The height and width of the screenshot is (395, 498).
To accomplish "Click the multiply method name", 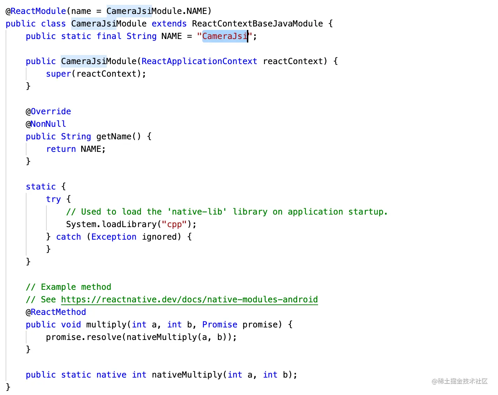I will (106, 325).
